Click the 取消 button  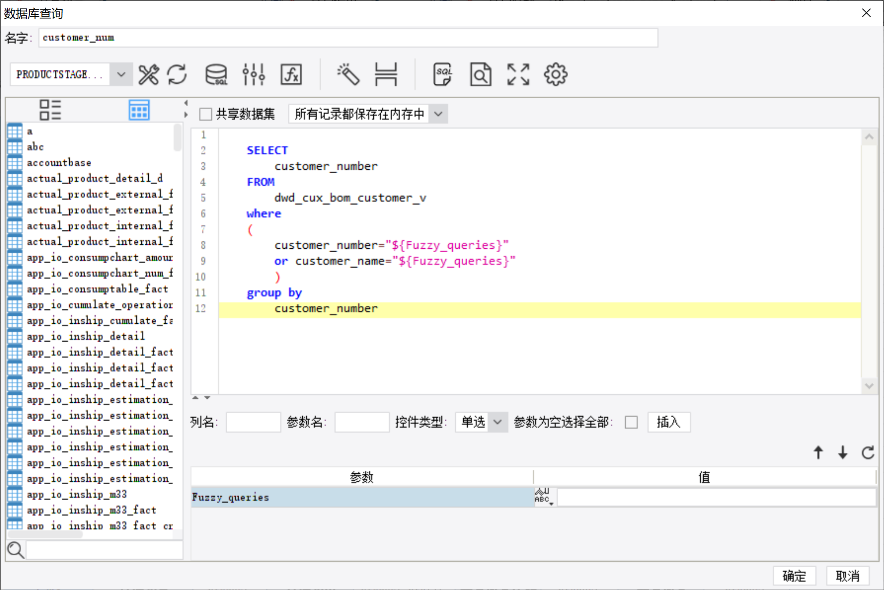click(848, 576)
